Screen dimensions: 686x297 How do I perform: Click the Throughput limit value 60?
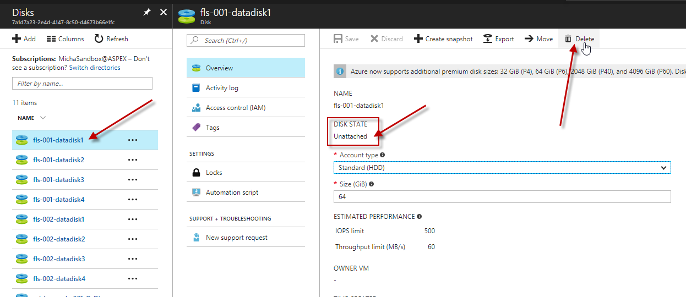click(431, 247)
